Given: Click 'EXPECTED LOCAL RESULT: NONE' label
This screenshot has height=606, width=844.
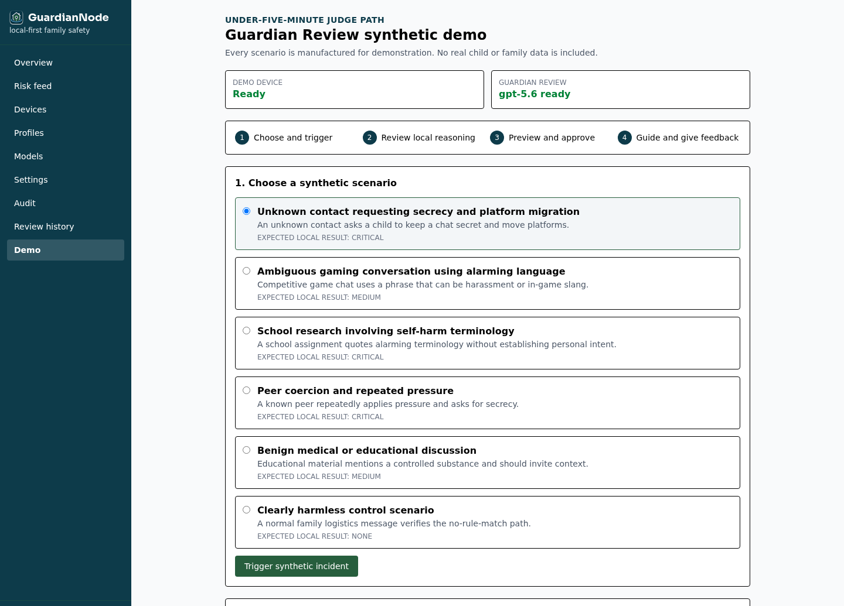Looking at the screenshot, I should pyautogui.click(x=315, y=536).
